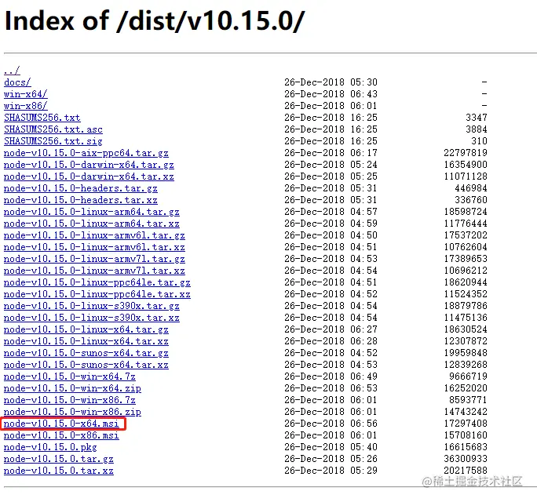This screenshot has height=502, width=537.
Task: Download node-v10.15.0-win-x64.zip archive
Action: (72, 388)
